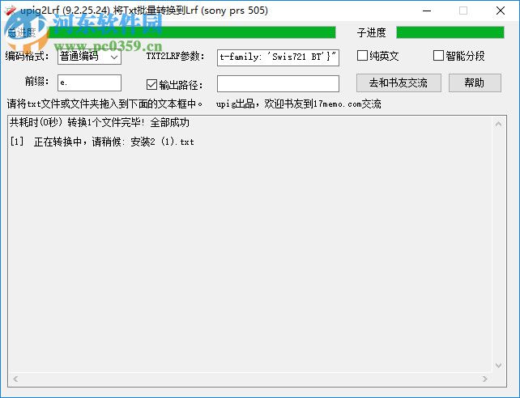Click the log scrollbar down arrow
Viewport: 520px width, 398px height.
click(x=498, y=365)
